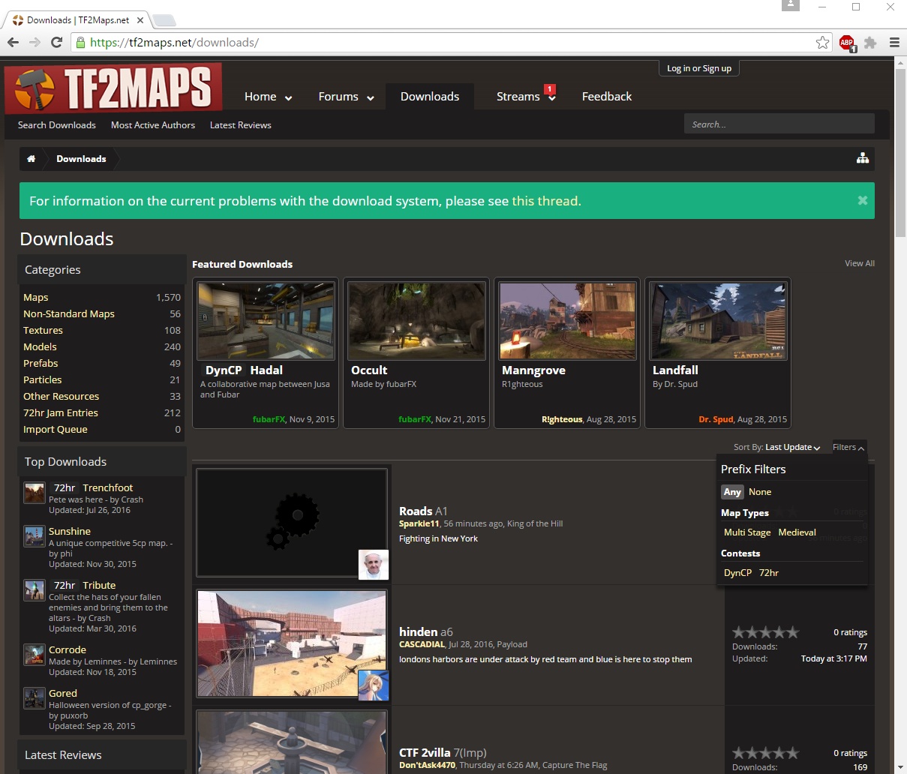Filter by Multi Stage map type

[x=747, y=532]
